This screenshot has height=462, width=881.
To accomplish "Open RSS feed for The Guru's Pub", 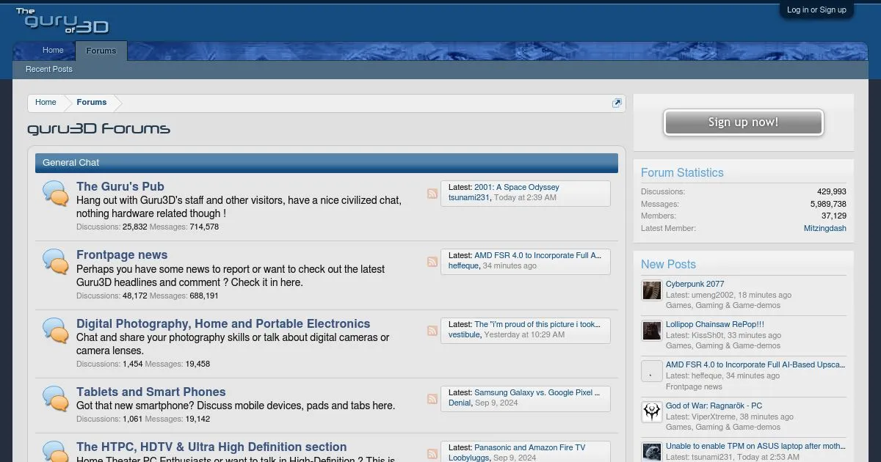I will tap(432, 194).
